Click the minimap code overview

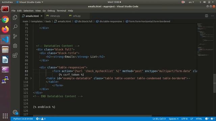pyautogui.click(x=206, y=40)
